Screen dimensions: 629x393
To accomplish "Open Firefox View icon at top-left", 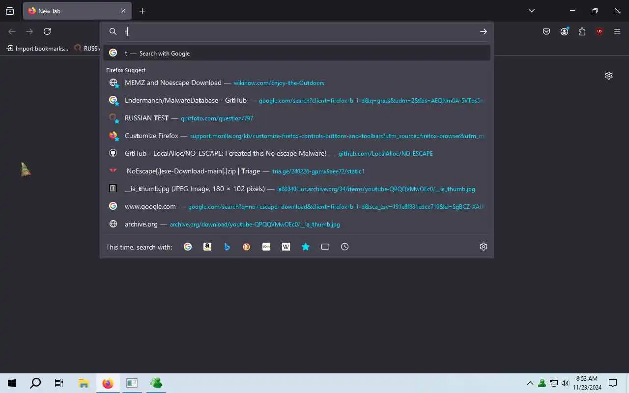I will pos(10,11).
